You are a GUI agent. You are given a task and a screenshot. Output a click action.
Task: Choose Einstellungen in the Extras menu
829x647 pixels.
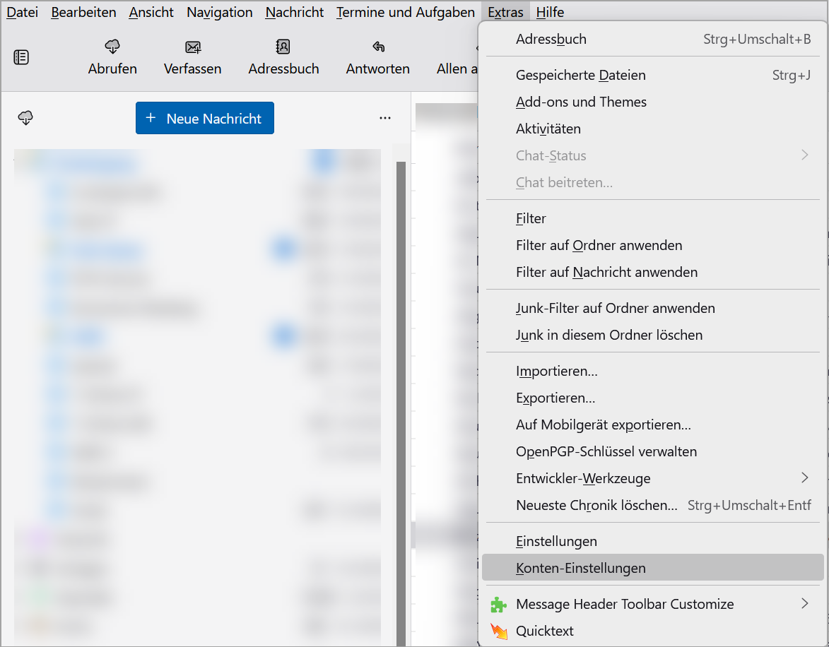tap(556, 541)
